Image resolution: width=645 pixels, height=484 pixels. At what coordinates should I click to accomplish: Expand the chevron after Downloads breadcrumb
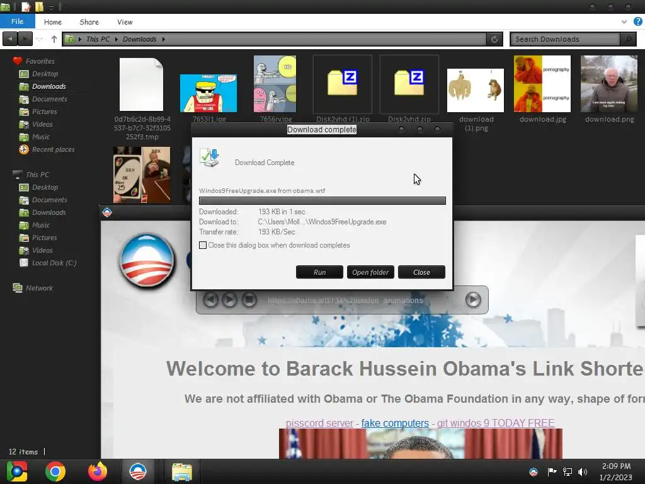[164, 39]
